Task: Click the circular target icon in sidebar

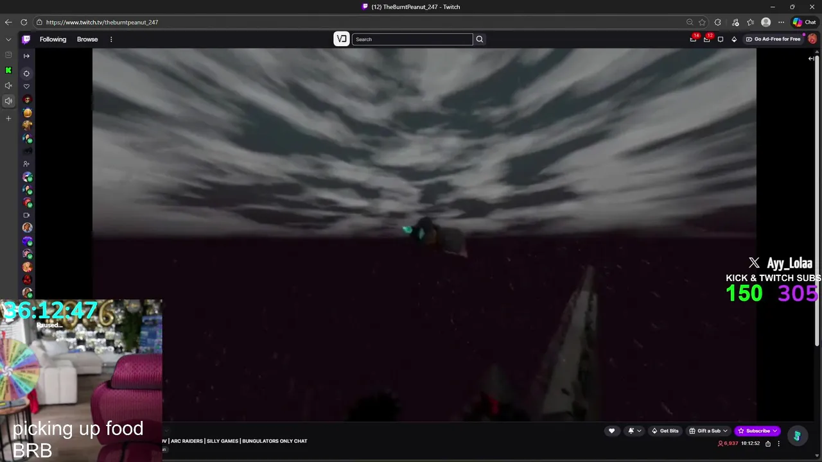Action: [x=26, y=73]
